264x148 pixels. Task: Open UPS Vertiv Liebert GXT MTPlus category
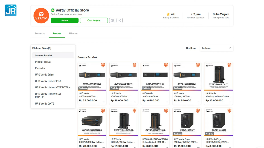(x=53, y=87)
